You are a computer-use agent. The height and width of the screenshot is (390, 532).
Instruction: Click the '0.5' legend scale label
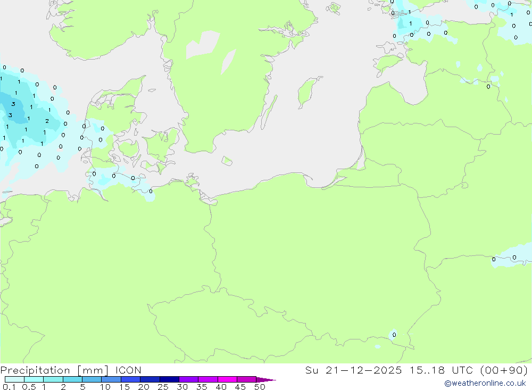click(x=29, y=387)
